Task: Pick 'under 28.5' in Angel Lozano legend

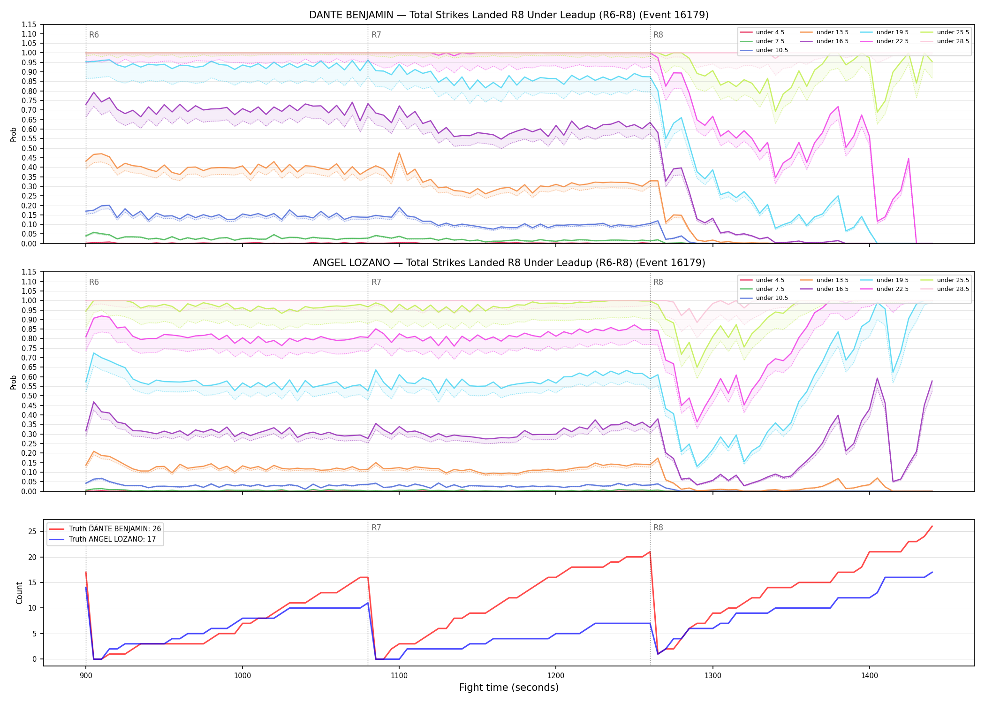Action: 945,289
